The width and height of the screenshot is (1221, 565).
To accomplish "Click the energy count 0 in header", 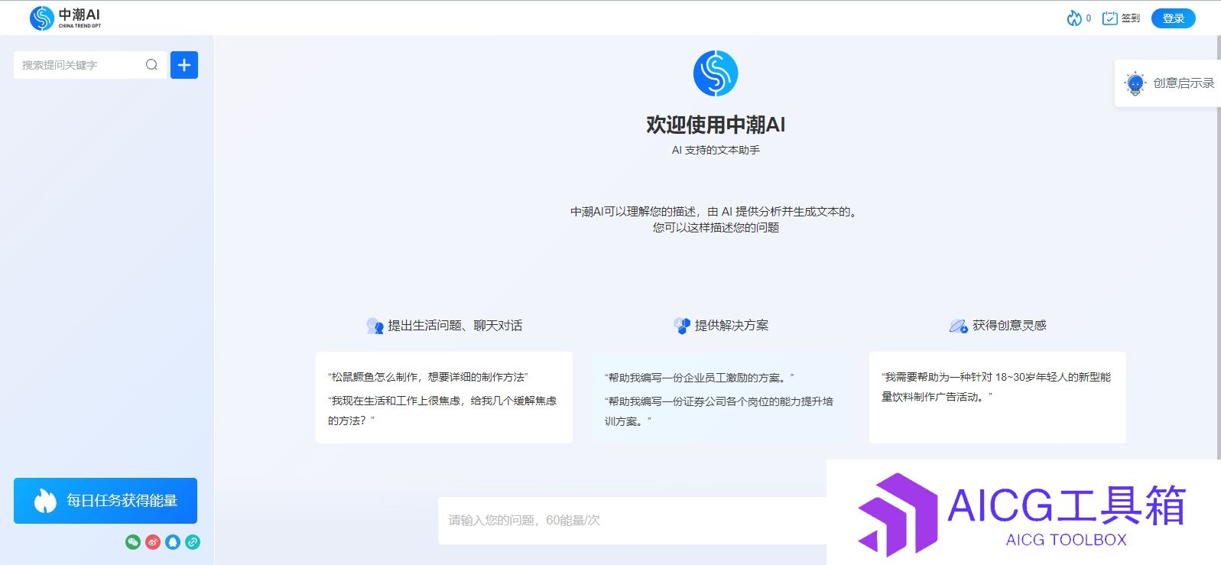I will coord(1089,18).
